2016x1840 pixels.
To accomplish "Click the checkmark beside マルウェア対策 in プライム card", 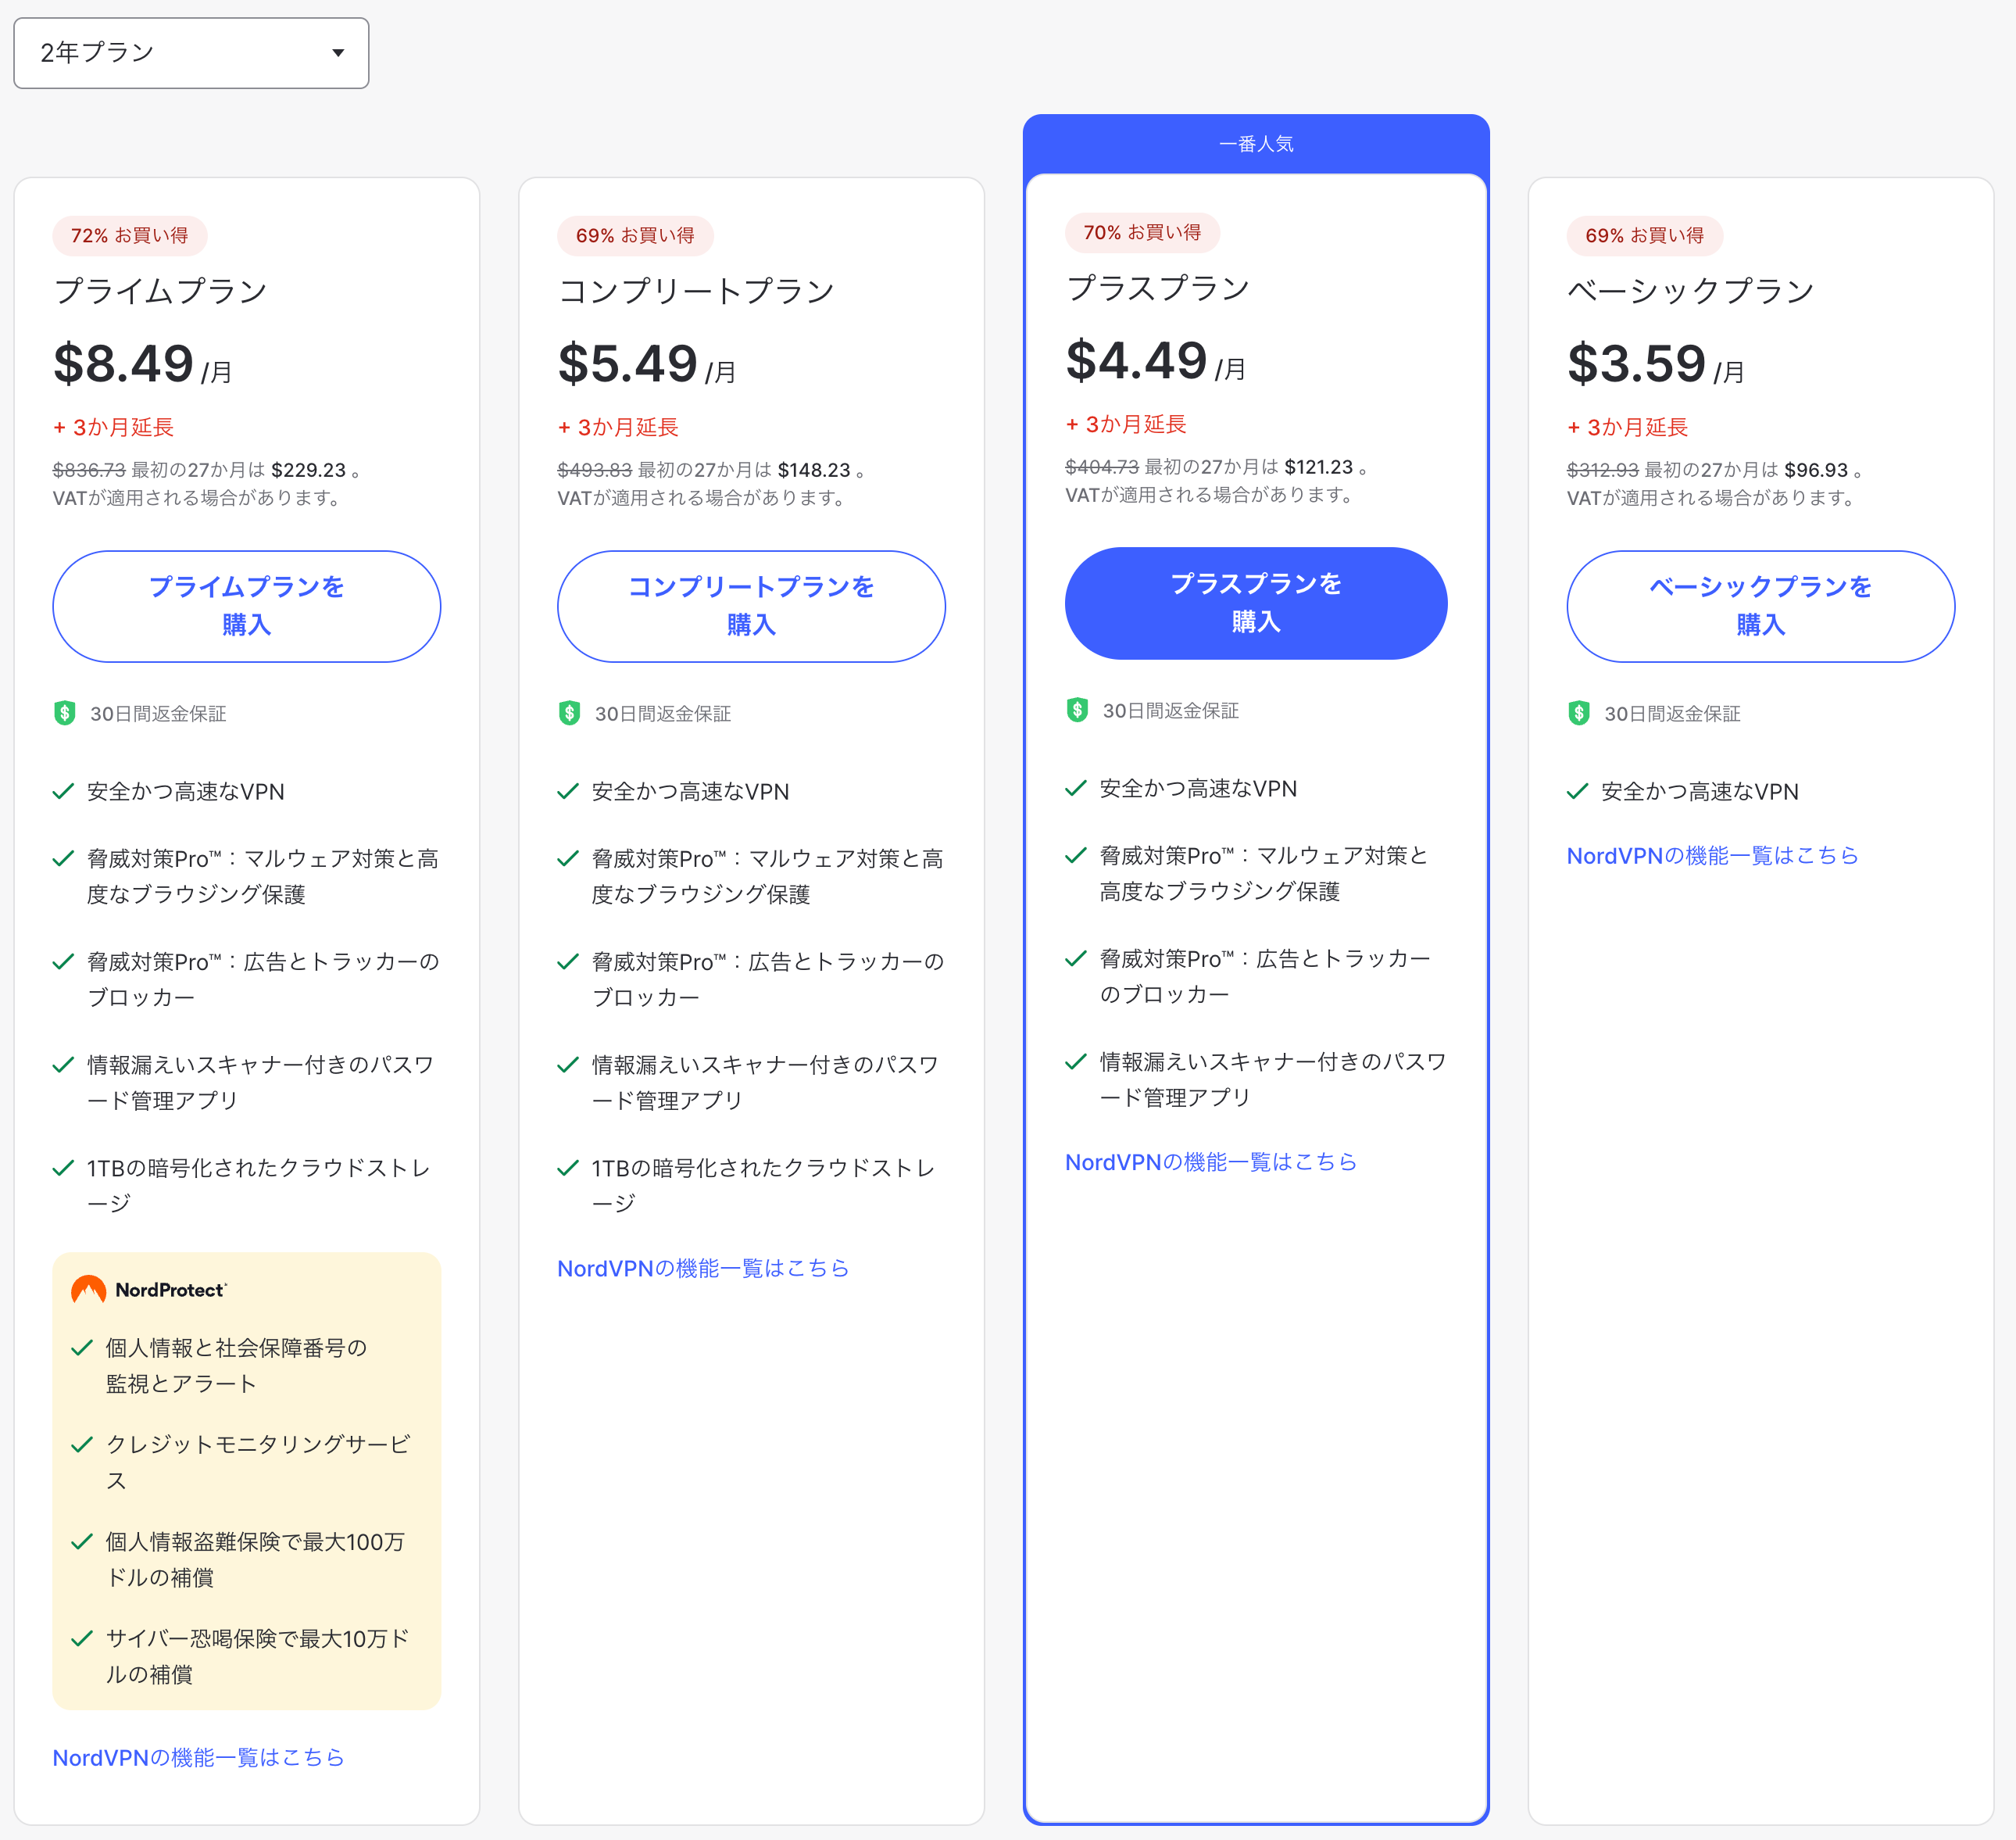I will coord(63,858).
